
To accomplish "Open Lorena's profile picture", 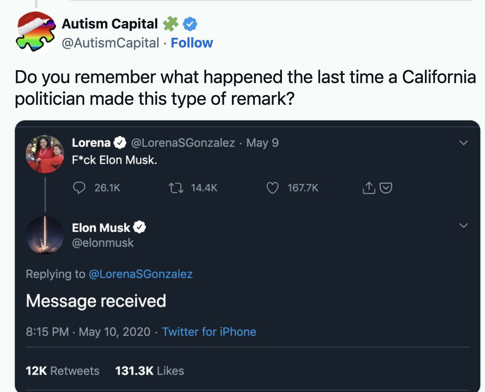I will (x=45, y=154).
